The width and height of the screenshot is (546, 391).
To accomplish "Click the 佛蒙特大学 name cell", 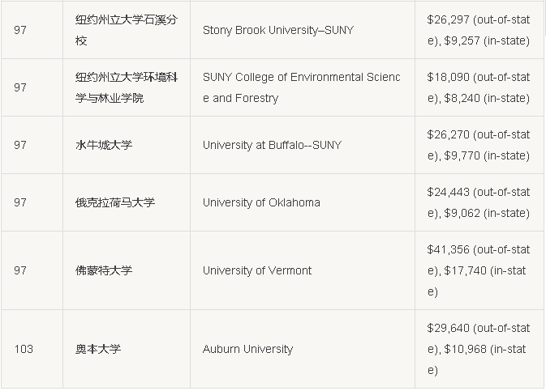I will pyautogui.click(x=127, y=270).
